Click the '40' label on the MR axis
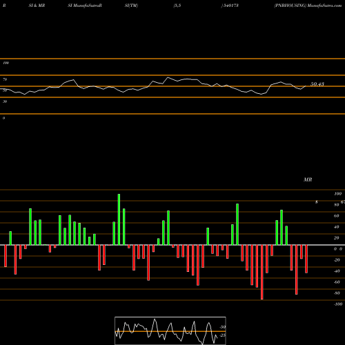 pyautogui.click(x=337, y=227)
